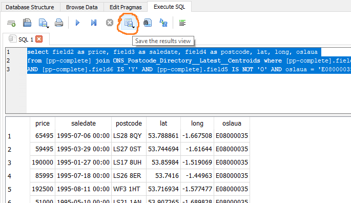This screenshot has width=351, height=203.
Task: Open Find in editor binoculars icon
Action: [147, 23]
